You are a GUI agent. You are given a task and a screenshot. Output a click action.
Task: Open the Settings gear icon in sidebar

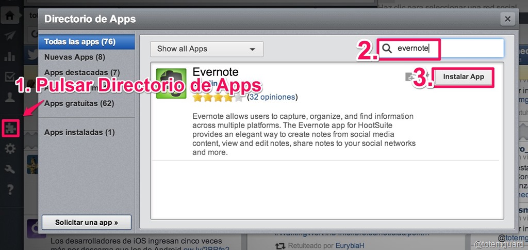click(x=10, y=148)
